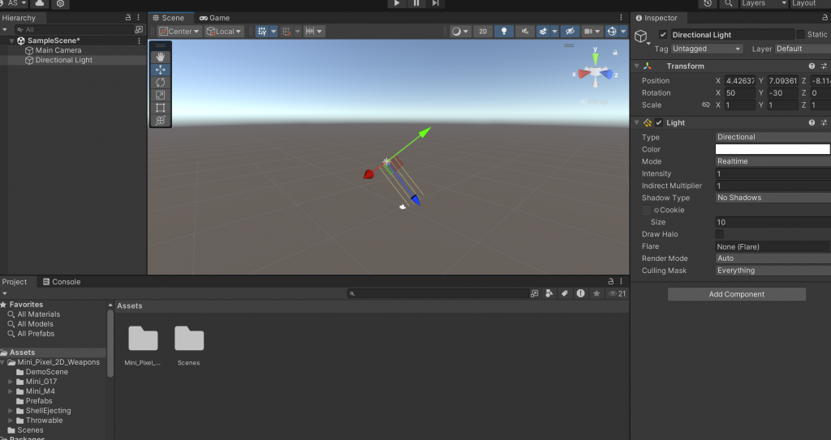Uncheck the Directional Light active checkbox

point(662,34)
